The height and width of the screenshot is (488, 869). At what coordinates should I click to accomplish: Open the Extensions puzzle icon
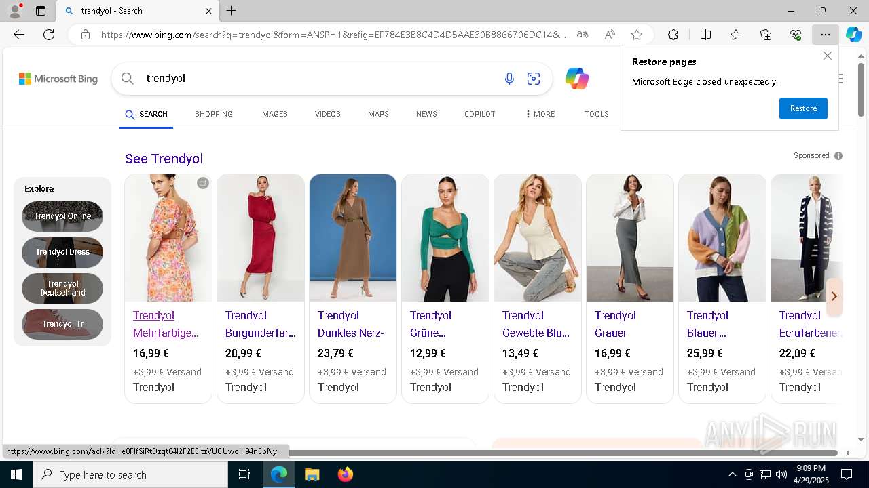673,35
